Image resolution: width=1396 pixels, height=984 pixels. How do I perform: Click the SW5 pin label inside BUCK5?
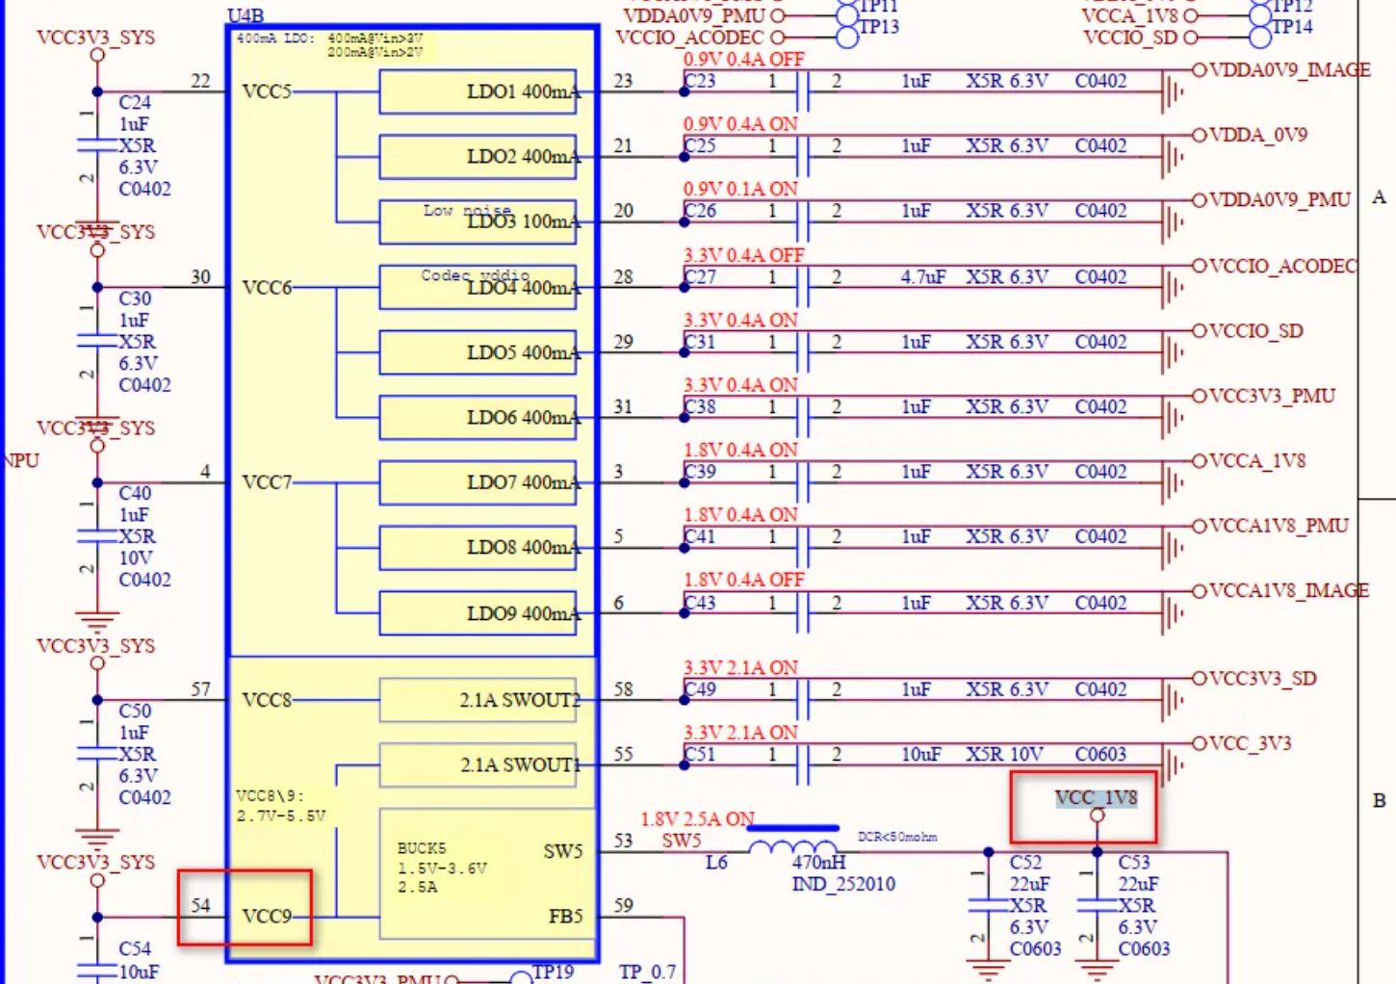(563, 851)
